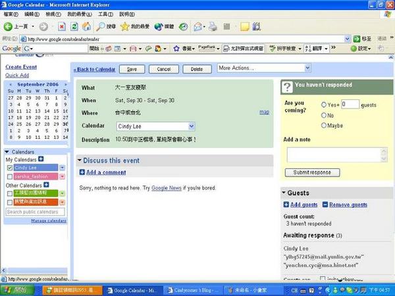Click the IE Back arrow button
This screenshot has width=395, height=296.
tap(8, 26)
